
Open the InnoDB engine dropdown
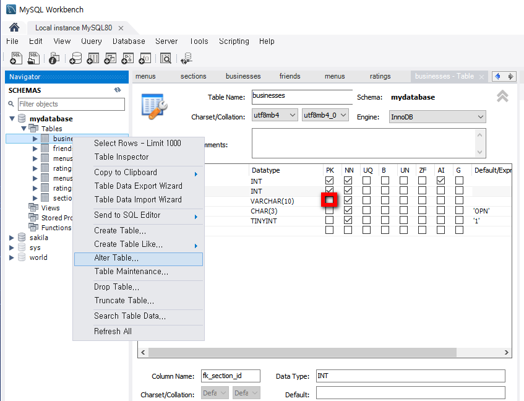point(437,117)
